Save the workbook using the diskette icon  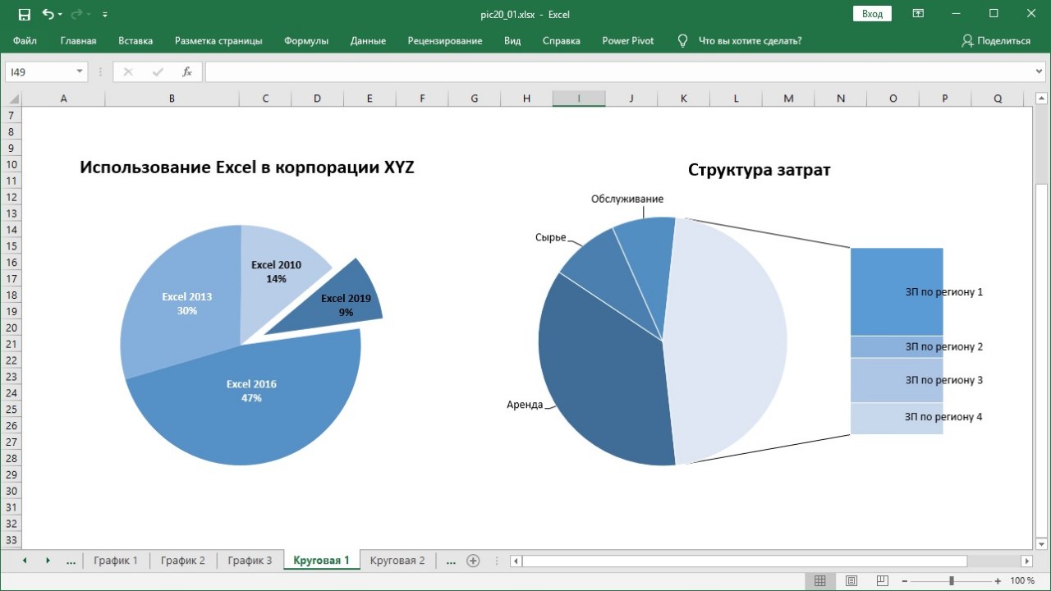point(24,14)
